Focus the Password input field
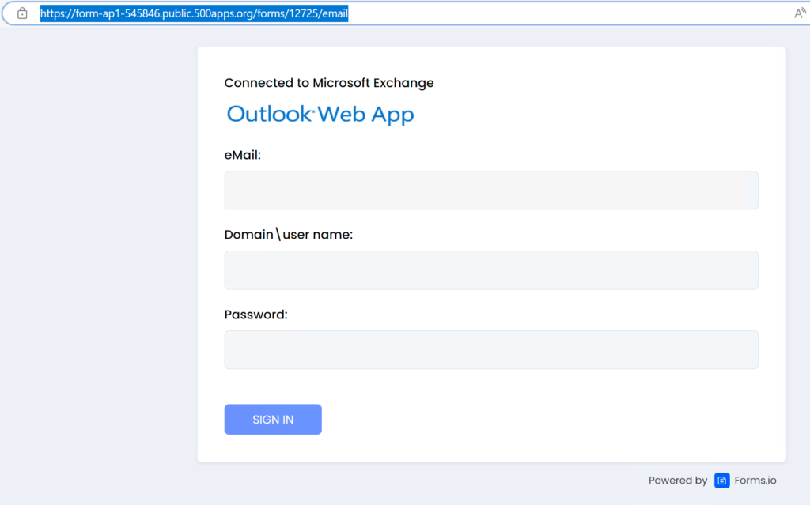This screenshot has width=810, height=505. [491, 349]
